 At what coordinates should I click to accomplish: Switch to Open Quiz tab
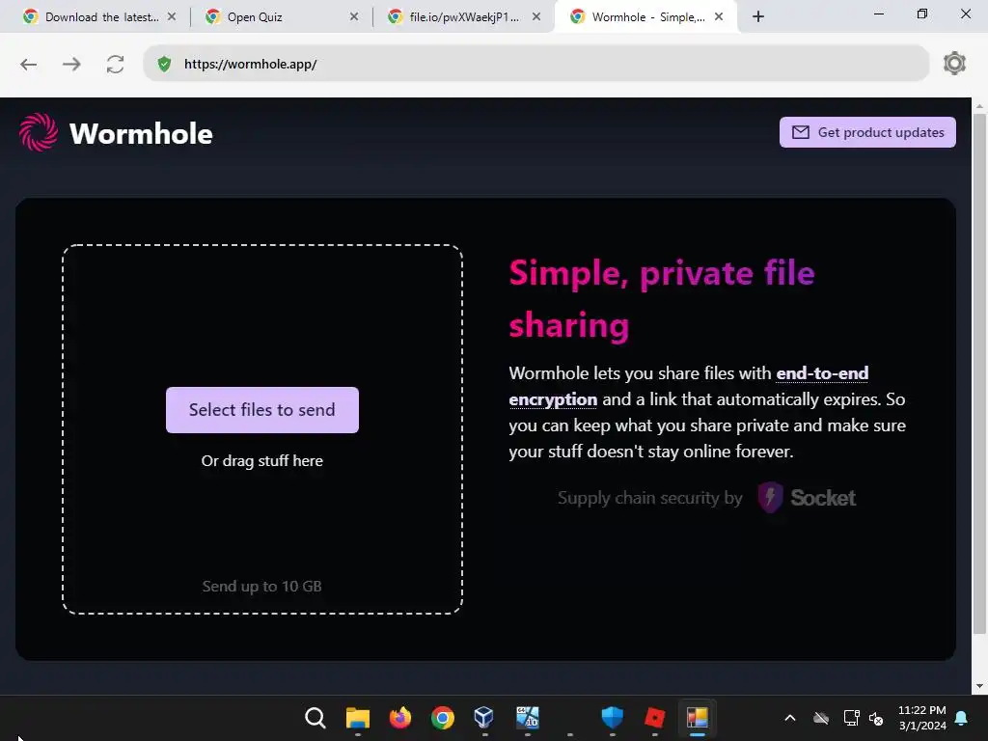click(x=282, y=17)
